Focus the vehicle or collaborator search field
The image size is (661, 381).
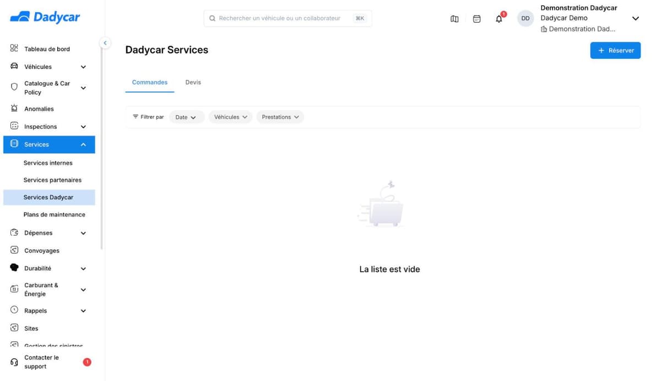[x=288, y=18]
